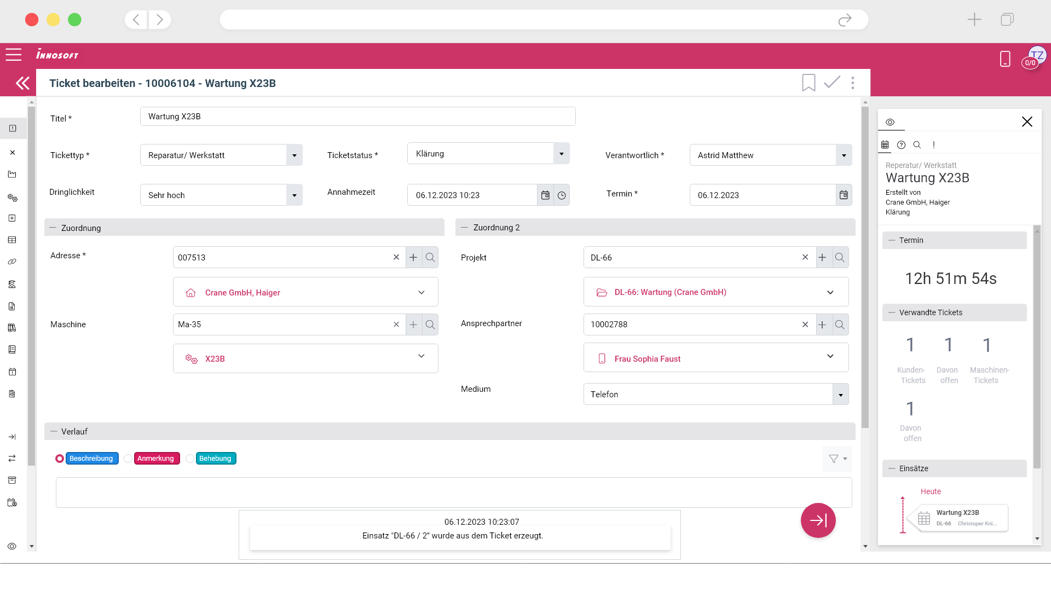The width and height of the screenshot is (1051, 591).
Task: Open the Medium dropdown showing Telefon
Action: [840, 394]
